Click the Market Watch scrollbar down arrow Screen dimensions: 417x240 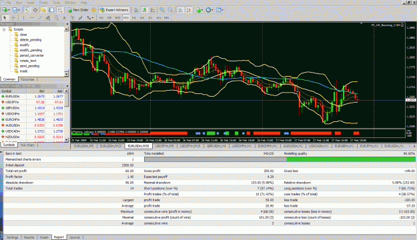pyautogui.click(x=67, y=139)
